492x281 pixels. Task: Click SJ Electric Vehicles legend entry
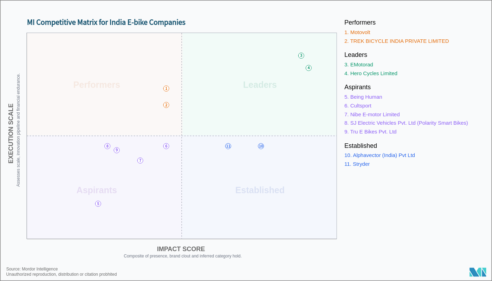click(x=406, y=123)
